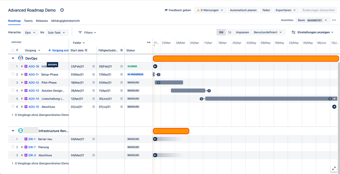
Task: Check the box for EIR-1 Server neu
Action: pyautogui.click(x=13, y=138)
